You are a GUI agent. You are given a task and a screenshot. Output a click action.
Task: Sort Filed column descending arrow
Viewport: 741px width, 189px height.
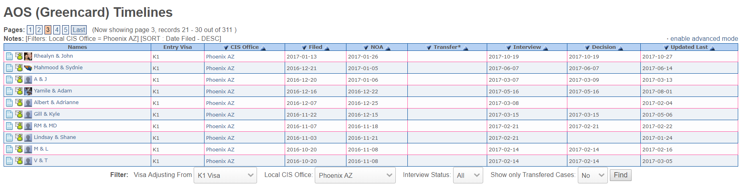[304, 48]
